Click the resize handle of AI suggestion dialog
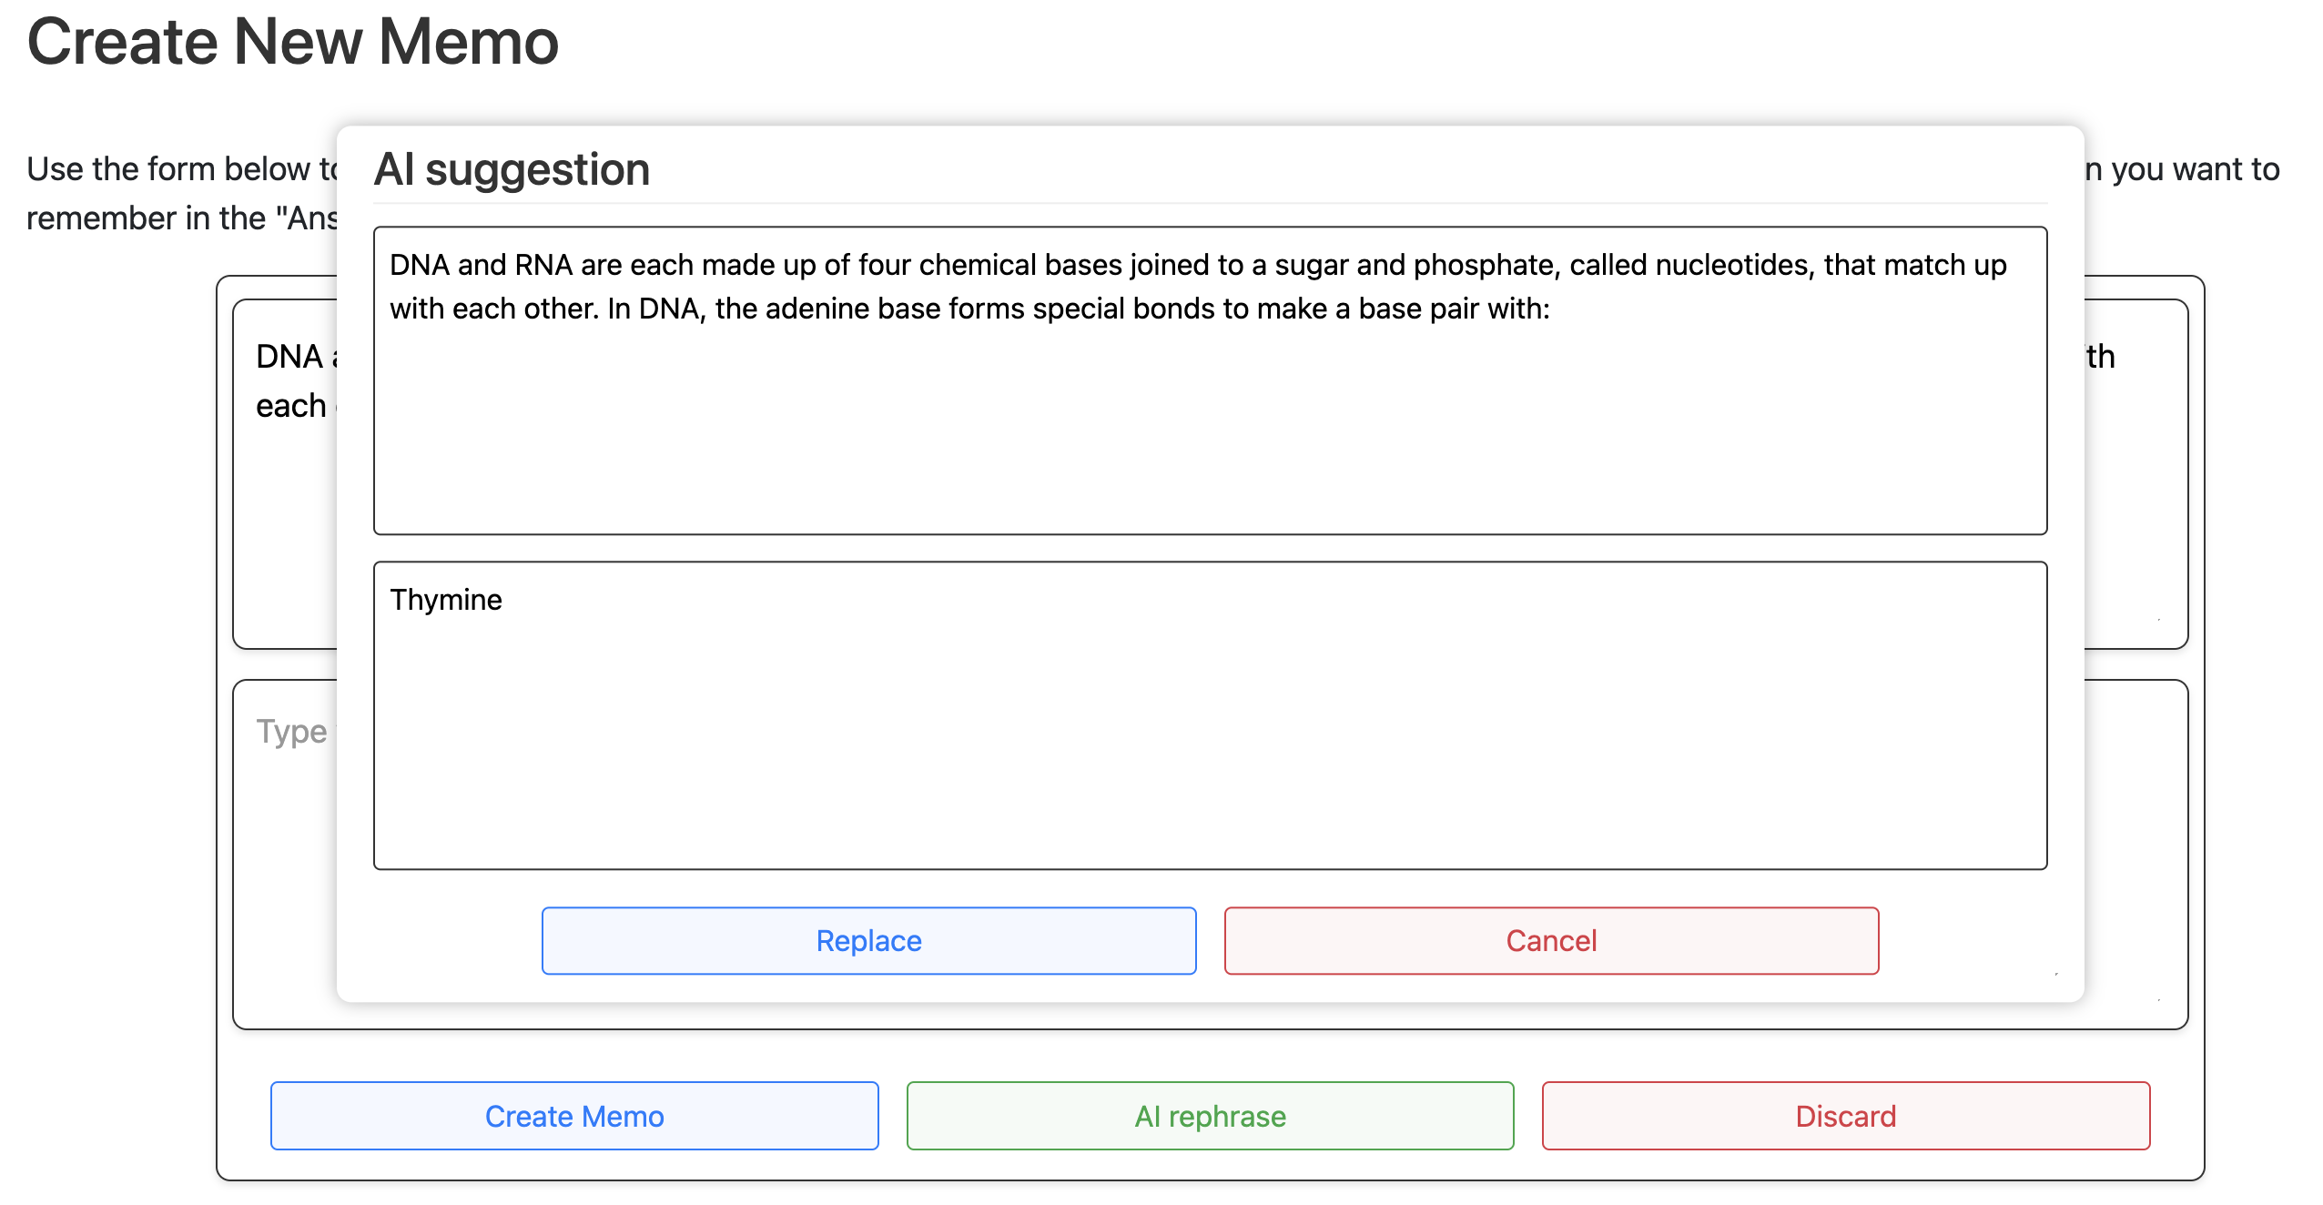This screenshot has height=1205, width=2323. pos(2056,974)
